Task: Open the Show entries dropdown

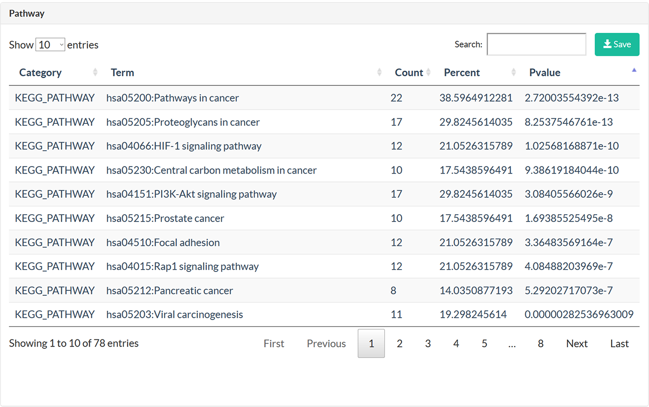Action: (50, 45)
